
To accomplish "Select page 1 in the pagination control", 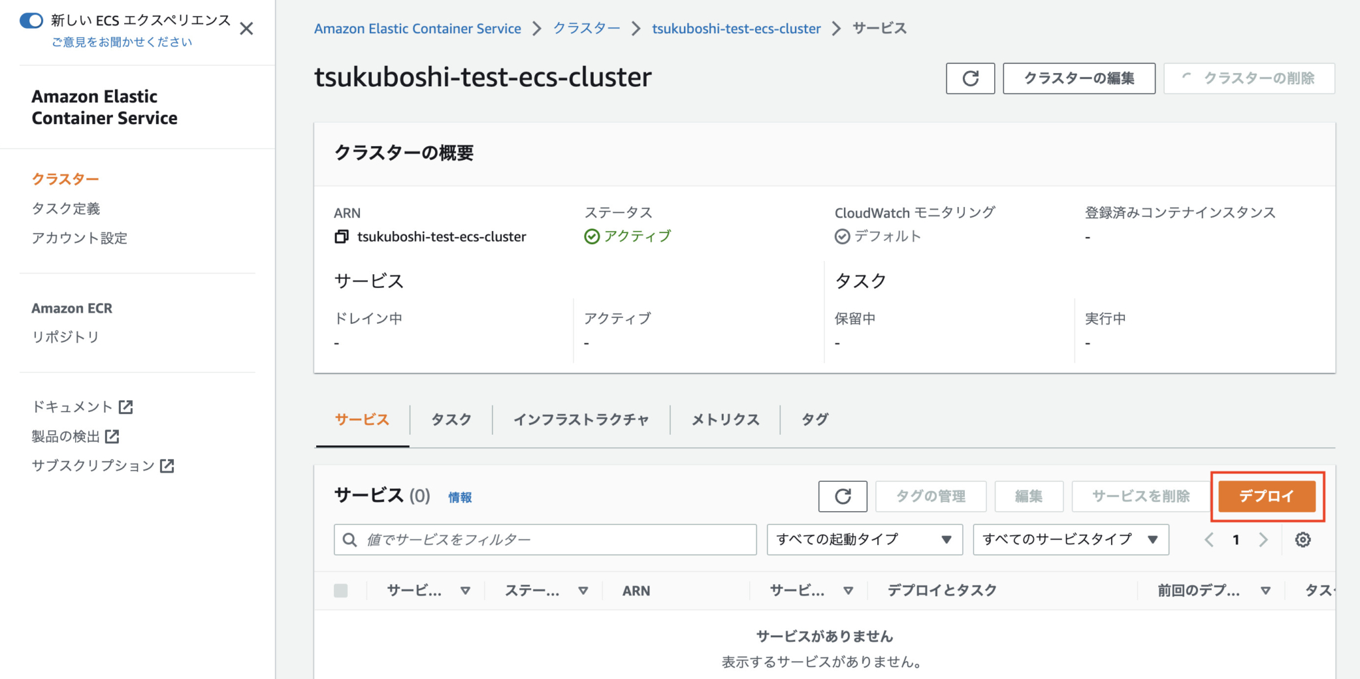I will (x=1236, y=540).
